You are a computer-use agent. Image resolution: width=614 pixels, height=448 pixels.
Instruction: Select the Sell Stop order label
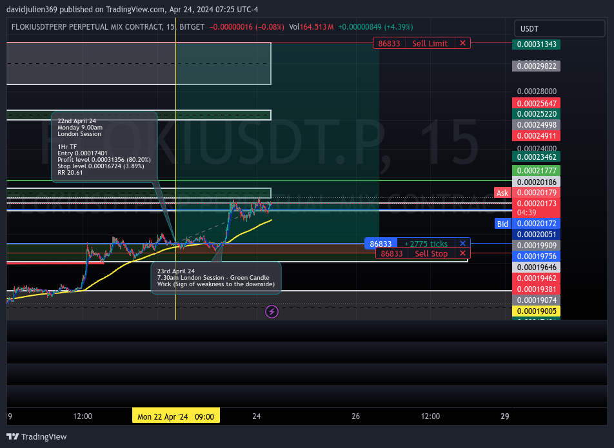[431, 253]
